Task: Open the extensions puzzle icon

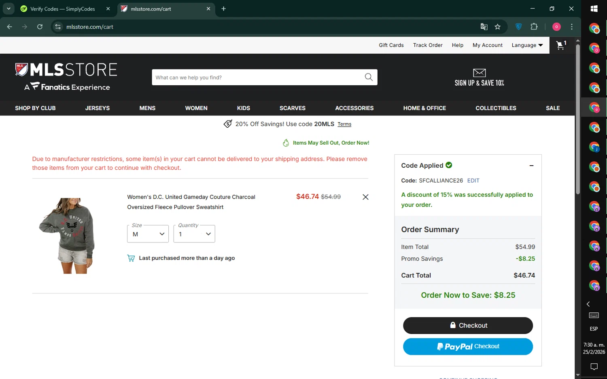Action: pos(534,27)
